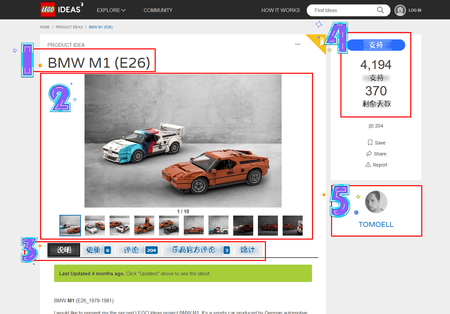Expand the EXPLORE dropdown menu
This screenshot has height=314, width=450.
pos(111,10)
